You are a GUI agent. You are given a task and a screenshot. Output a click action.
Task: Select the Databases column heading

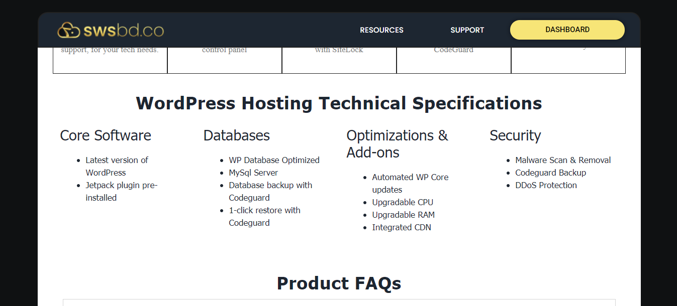tap(237, 135)
